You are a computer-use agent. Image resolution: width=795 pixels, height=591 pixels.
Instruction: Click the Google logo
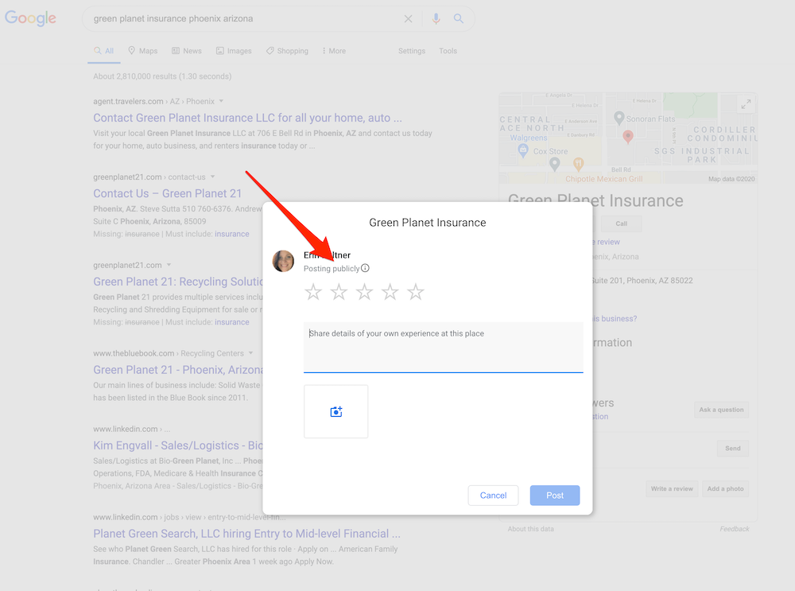pos(30,18)
